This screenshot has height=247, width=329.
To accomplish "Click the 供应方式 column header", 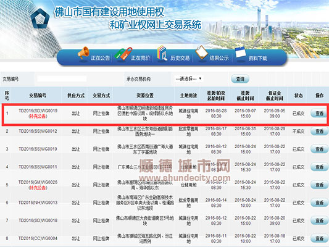I will point(76,96).
